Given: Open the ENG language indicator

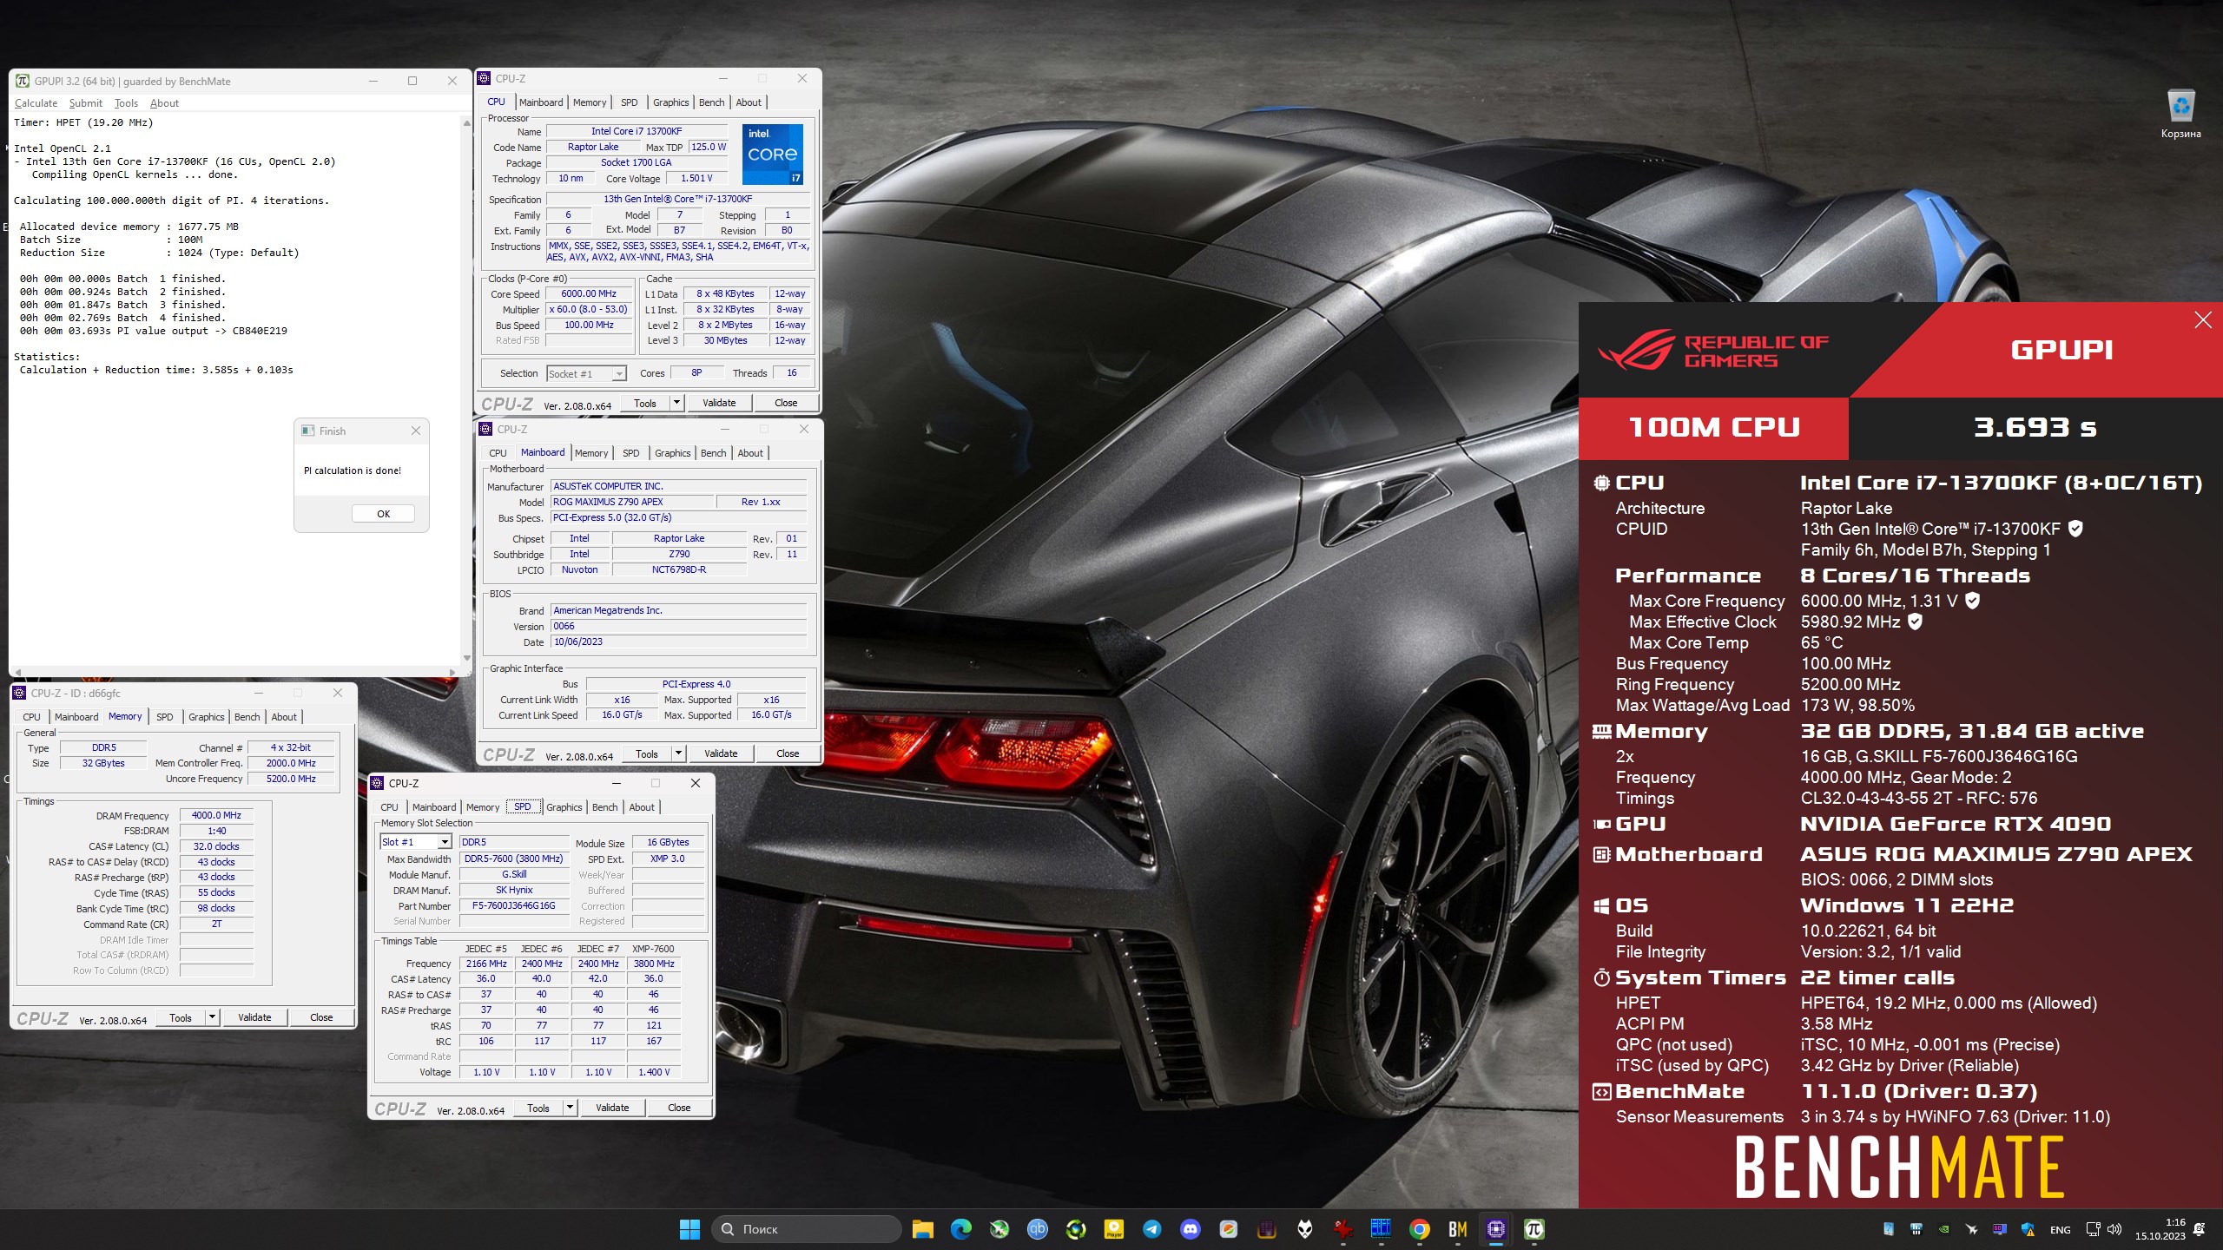Looking at the screenshot, I should (2060, 1229).
